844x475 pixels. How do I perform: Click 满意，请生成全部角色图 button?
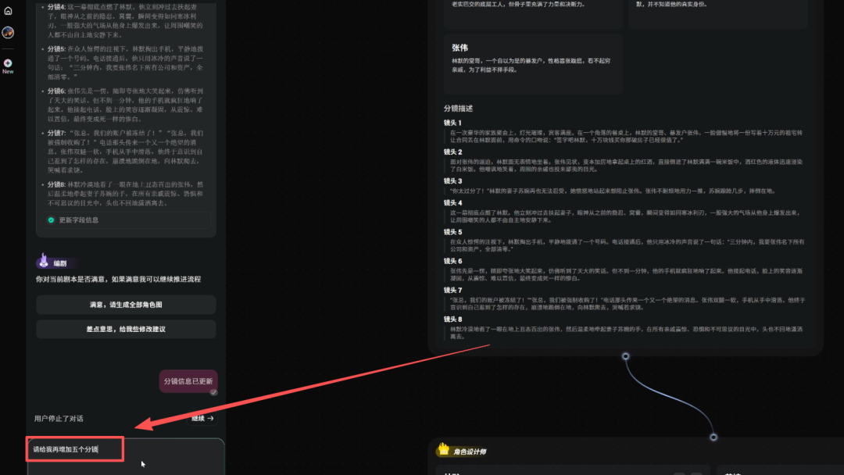click(125, 304)
